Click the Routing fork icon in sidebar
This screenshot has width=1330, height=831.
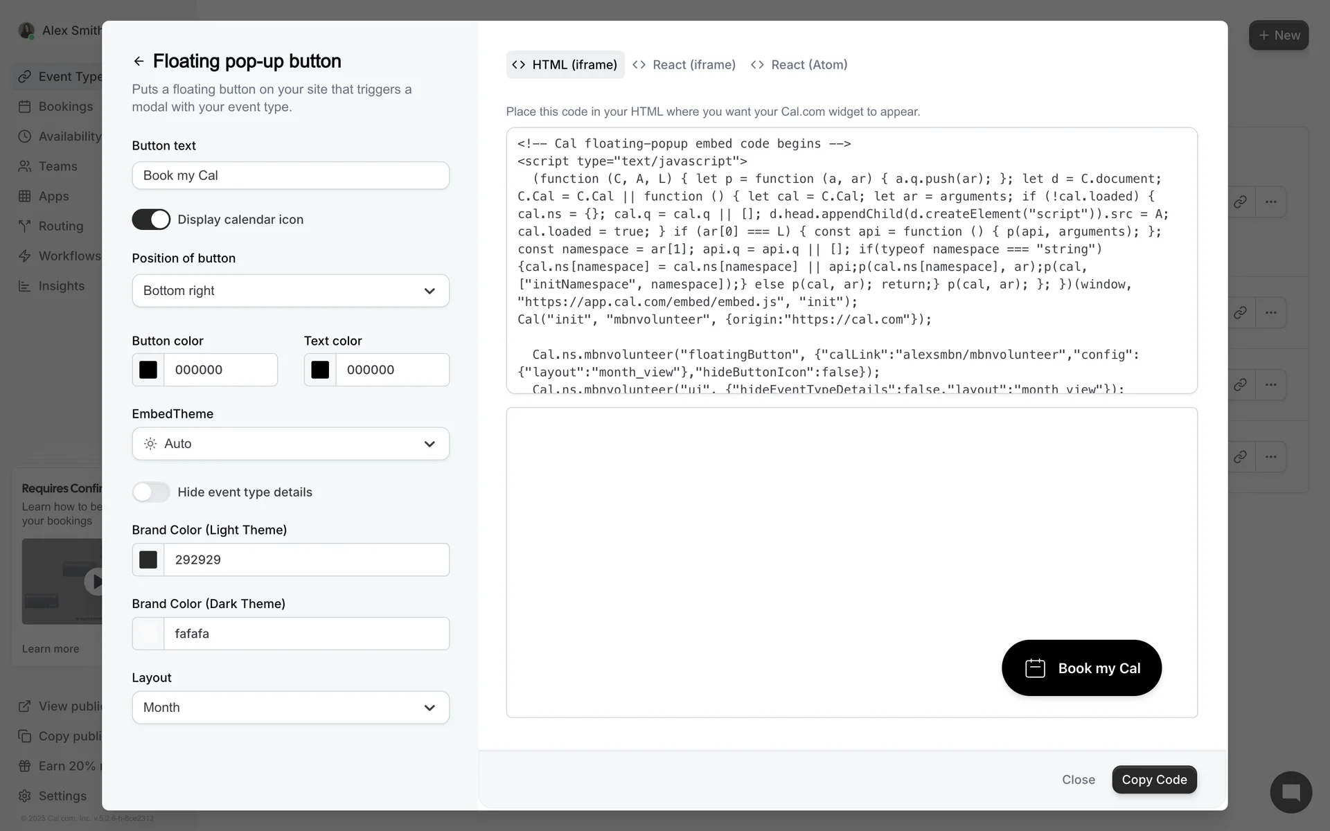click(25, 226)
